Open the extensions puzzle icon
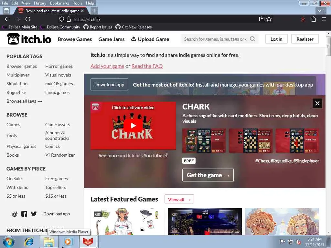This screenshot has height=248, width=331. (314, 19)
